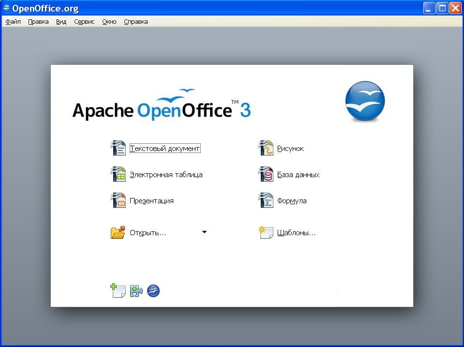
Task: Click the Шаблоны... text label
Action: click(x=296, y=233)
